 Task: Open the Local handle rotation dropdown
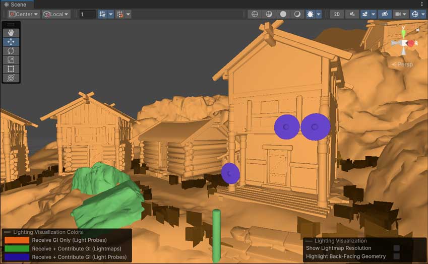(x=56, y=14)
